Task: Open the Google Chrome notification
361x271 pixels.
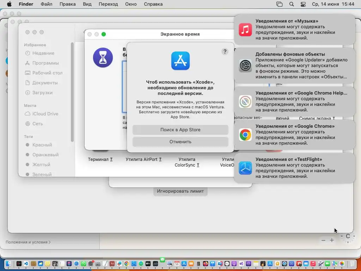Action: tap(294, 135)
